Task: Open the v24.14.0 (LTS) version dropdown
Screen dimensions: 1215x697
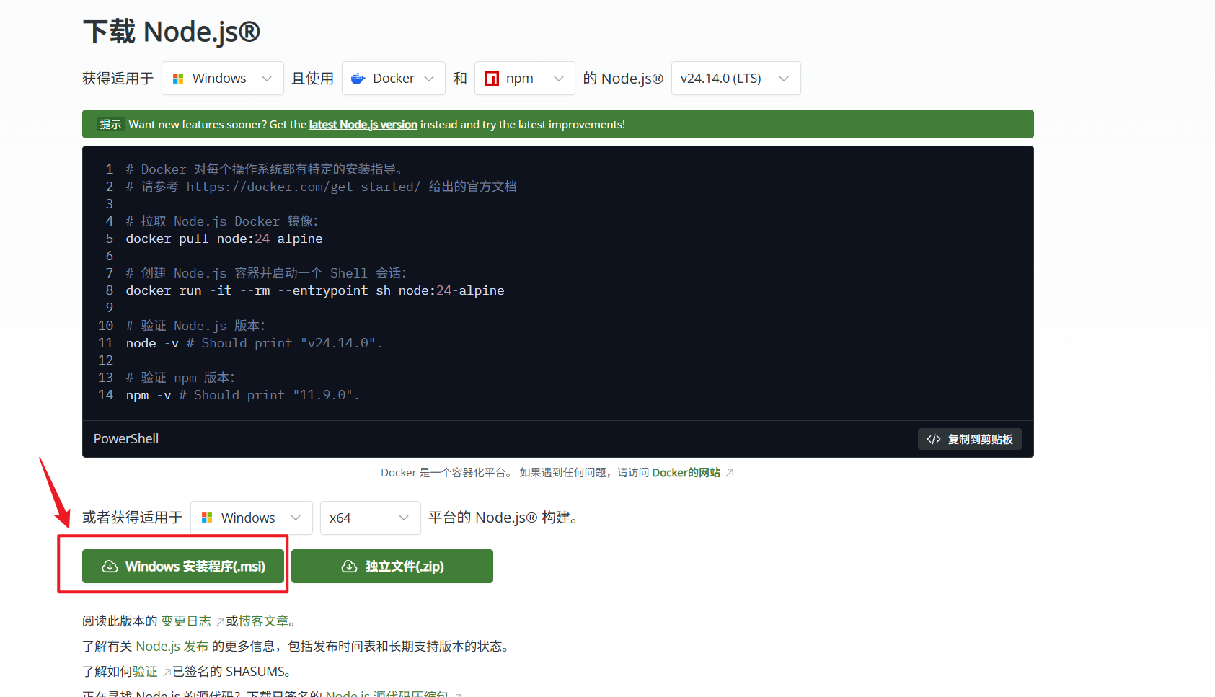Action: (735, 78)
